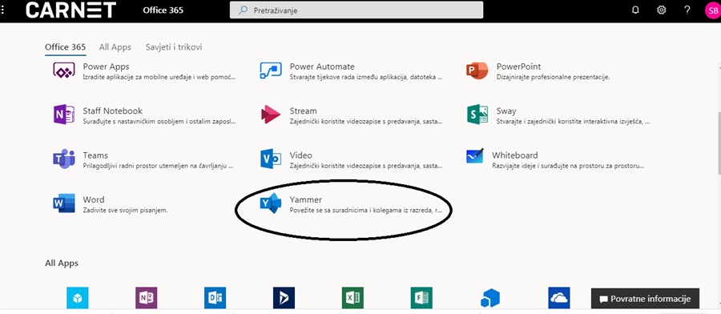Click the 'Zadivite sve svojim pisanjem.' description

125,211
